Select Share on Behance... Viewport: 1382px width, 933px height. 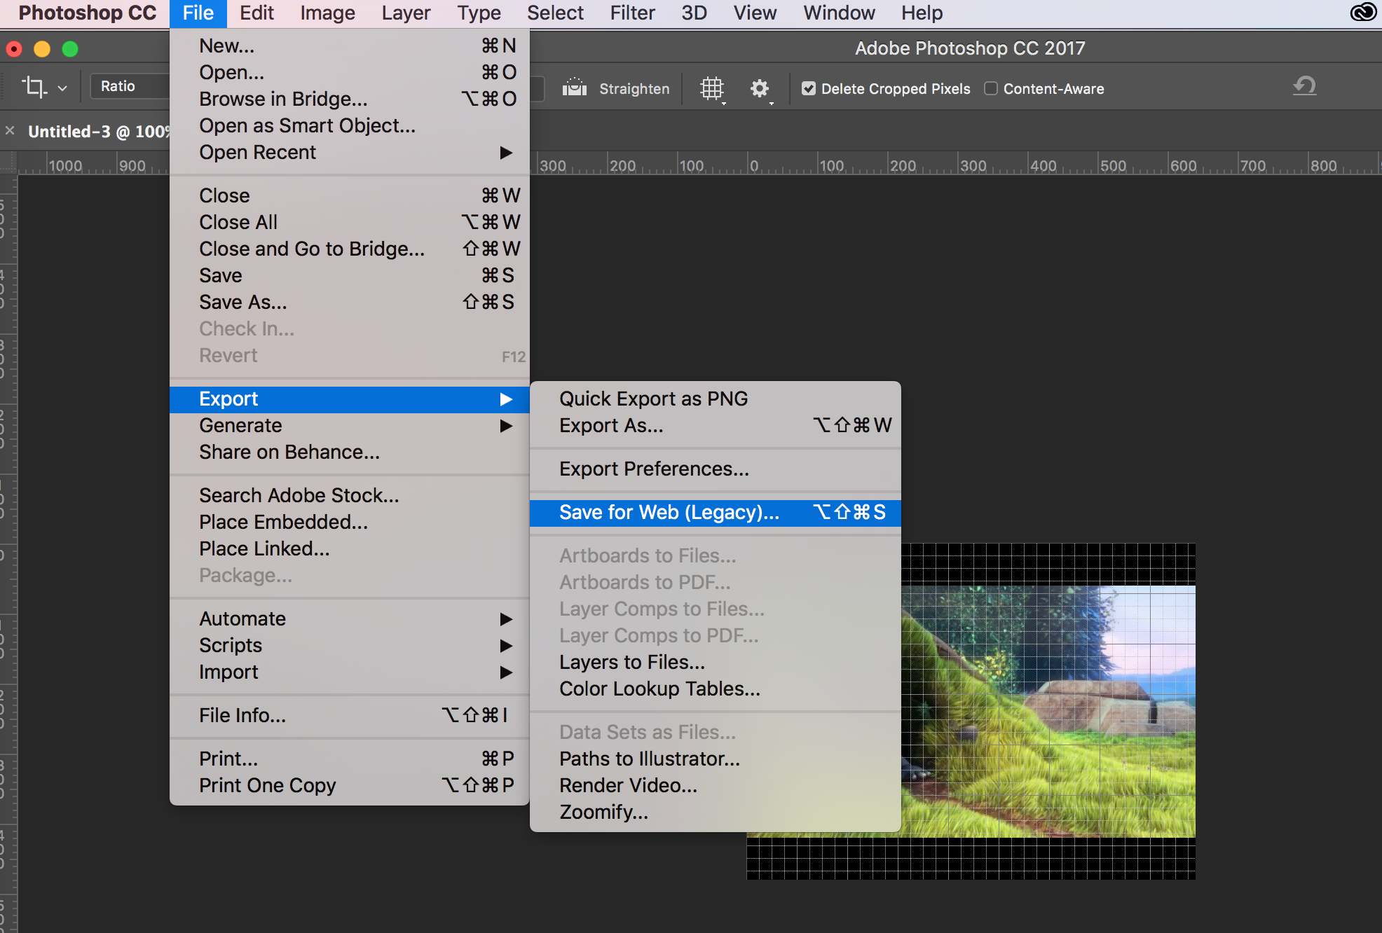(349, 452)
